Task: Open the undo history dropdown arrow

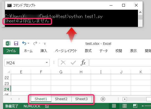Action: coord(28,43)
